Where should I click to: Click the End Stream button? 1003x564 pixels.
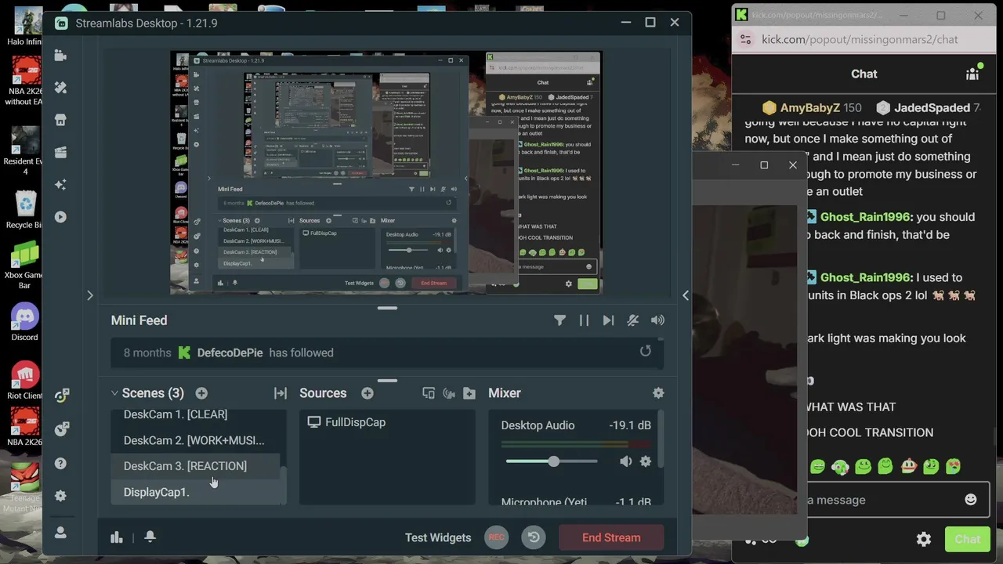click(611, 538)
